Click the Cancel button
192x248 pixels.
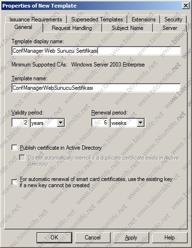[93, 238]
